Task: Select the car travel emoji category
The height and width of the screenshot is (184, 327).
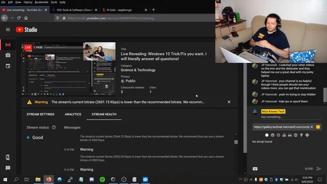Action: point(290,135)
